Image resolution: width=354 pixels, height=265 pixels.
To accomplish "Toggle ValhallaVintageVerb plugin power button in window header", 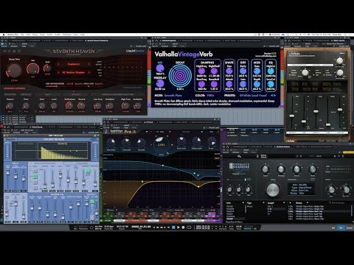I will click(153, 43).
